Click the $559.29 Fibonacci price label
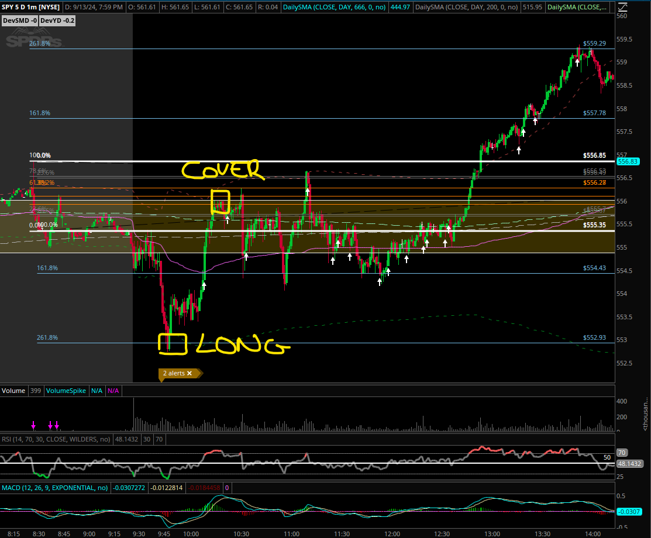Screen dimensions: 651x538 pyautogui.click(x=594, y=43)
